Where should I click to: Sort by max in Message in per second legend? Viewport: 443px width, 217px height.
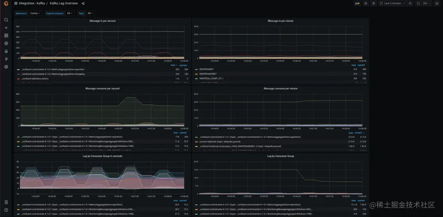(x=174, y=65)
